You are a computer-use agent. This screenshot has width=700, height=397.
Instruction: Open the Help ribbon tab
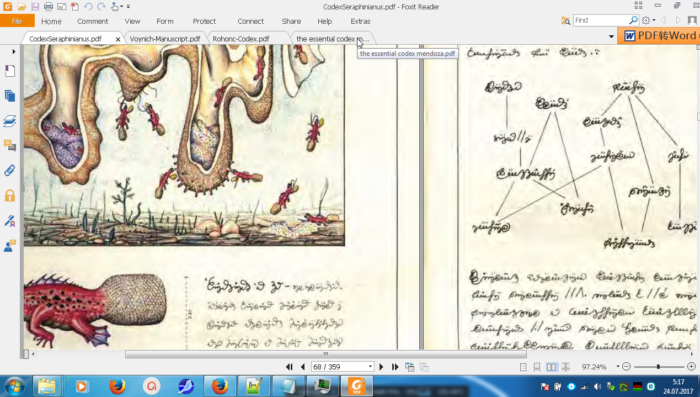click(325, 21)
